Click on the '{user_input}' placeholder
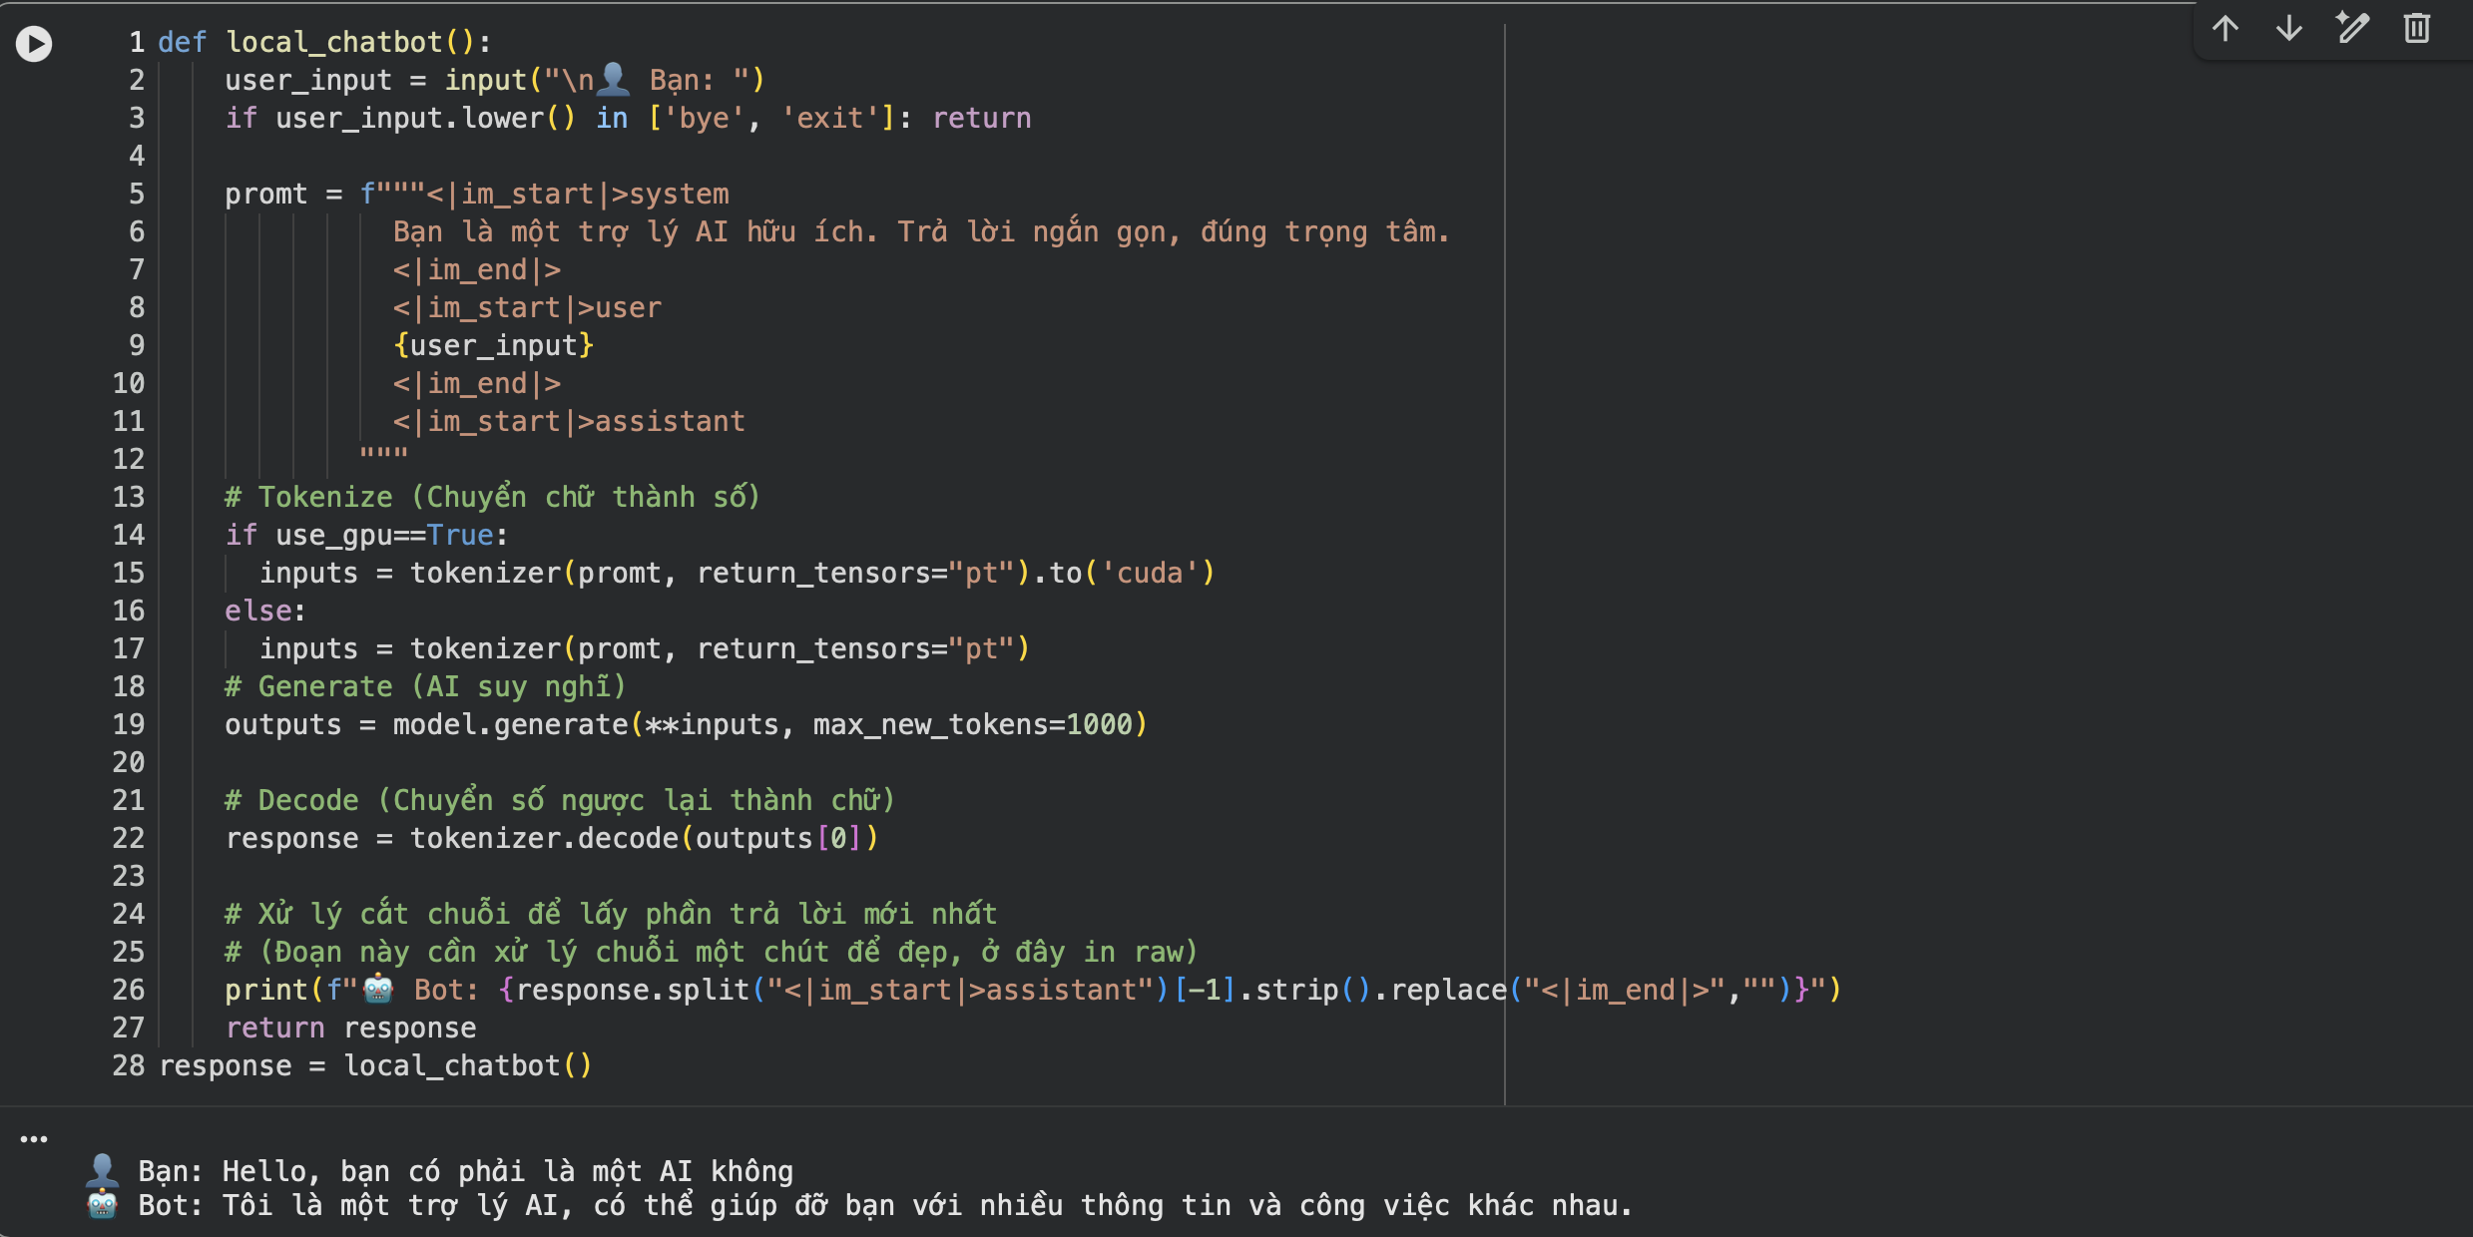Image resolution: width=2473 pixels, height=1237 pixels. tap(494, 345)
